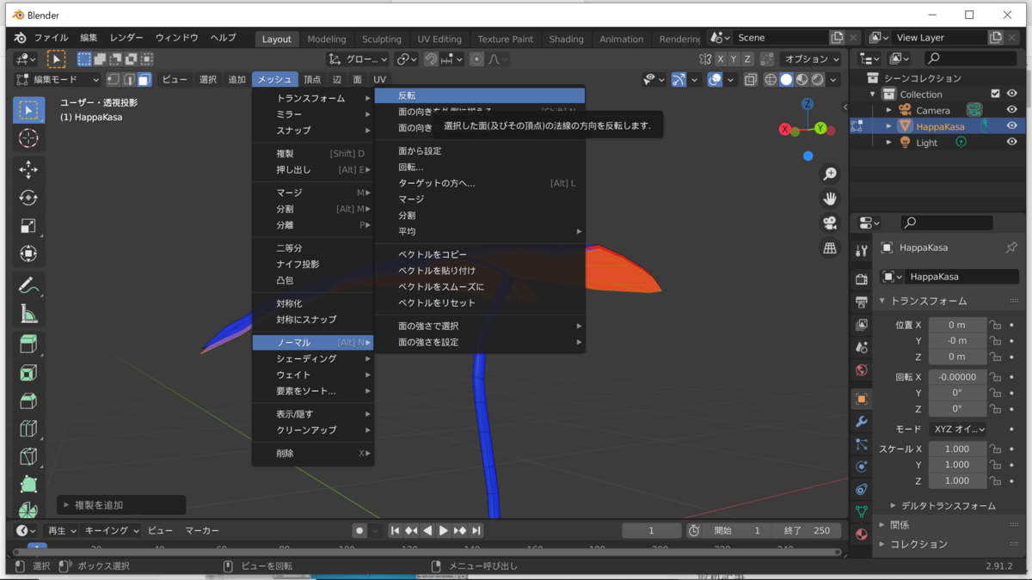1032x580 pixels.
Task: Select the Select Box tool in toolbar
Action: tap(28, 111)
